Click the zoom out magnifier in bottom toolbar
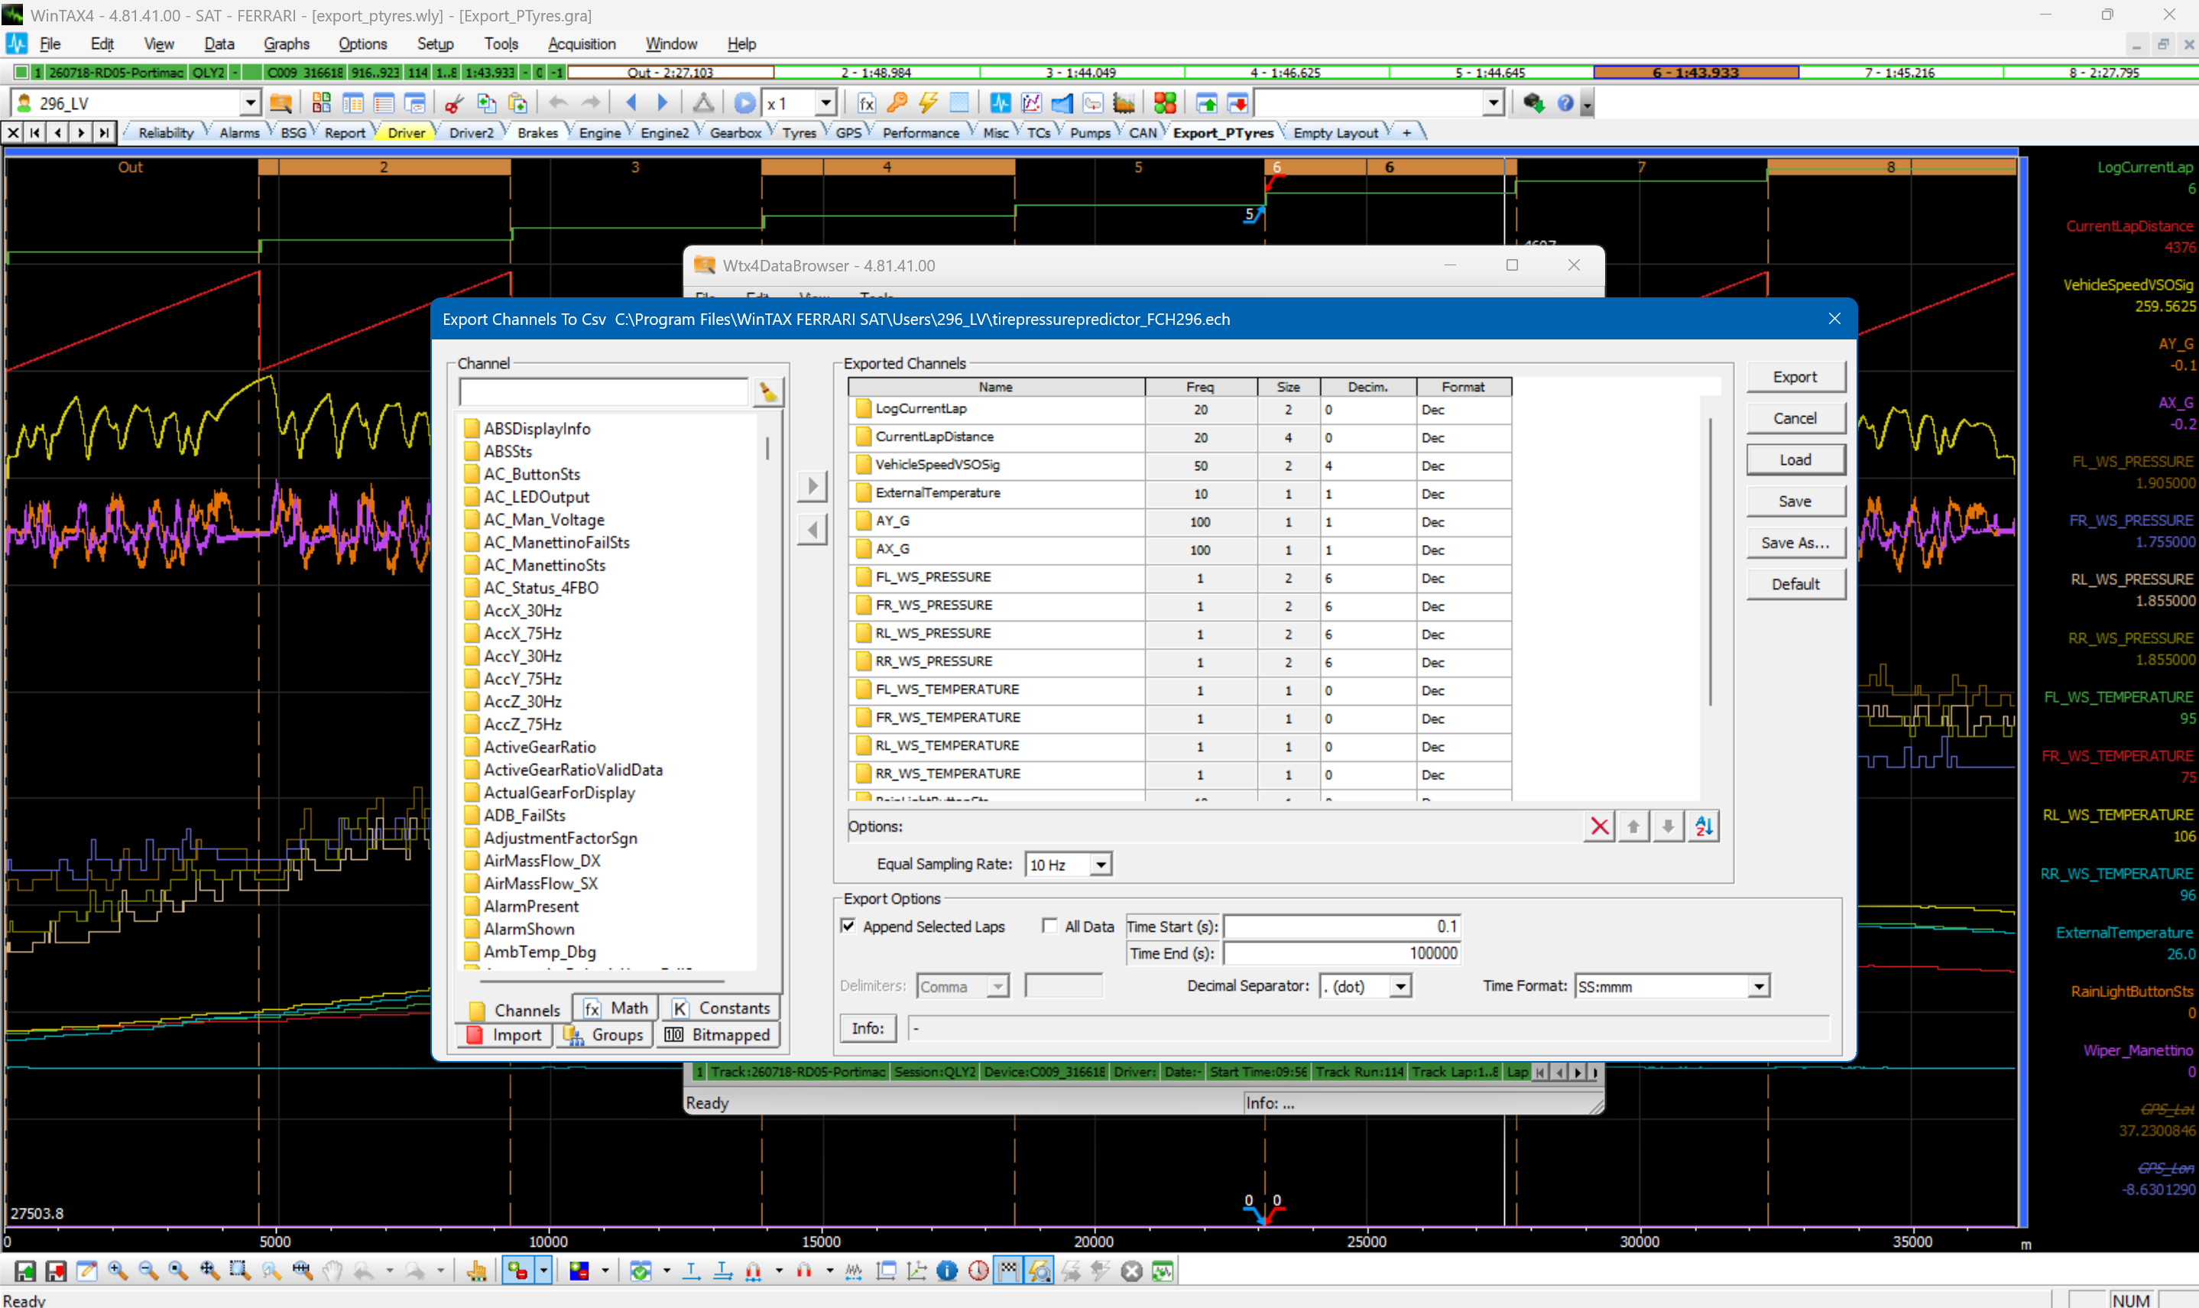Viewport: 2199px width, 1308px height. [148, 1271]
